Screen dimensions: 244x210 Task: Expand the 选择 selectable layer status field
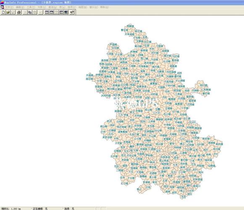click(79, 209)
